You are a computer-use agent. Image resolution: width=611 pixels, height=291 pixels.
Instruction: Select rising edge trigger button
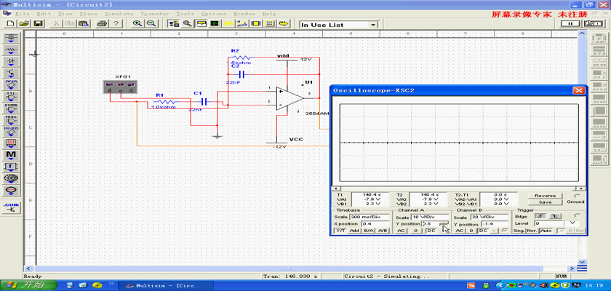click(x=540, y=216)
